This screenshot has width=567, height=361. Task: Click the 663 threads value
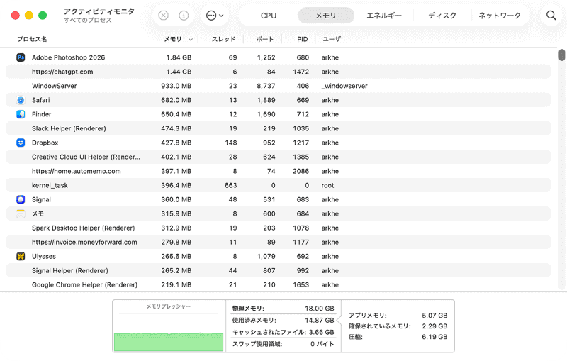pos(231,185)
